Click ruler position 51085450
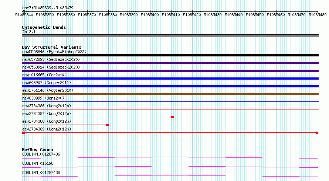The width and height of the screenshot is (329, 181). tap(255, 15)
